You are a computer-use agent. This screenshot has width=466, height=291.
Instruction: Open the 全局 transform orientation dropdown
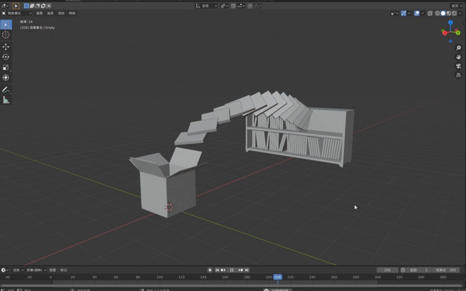coord(206,6)
